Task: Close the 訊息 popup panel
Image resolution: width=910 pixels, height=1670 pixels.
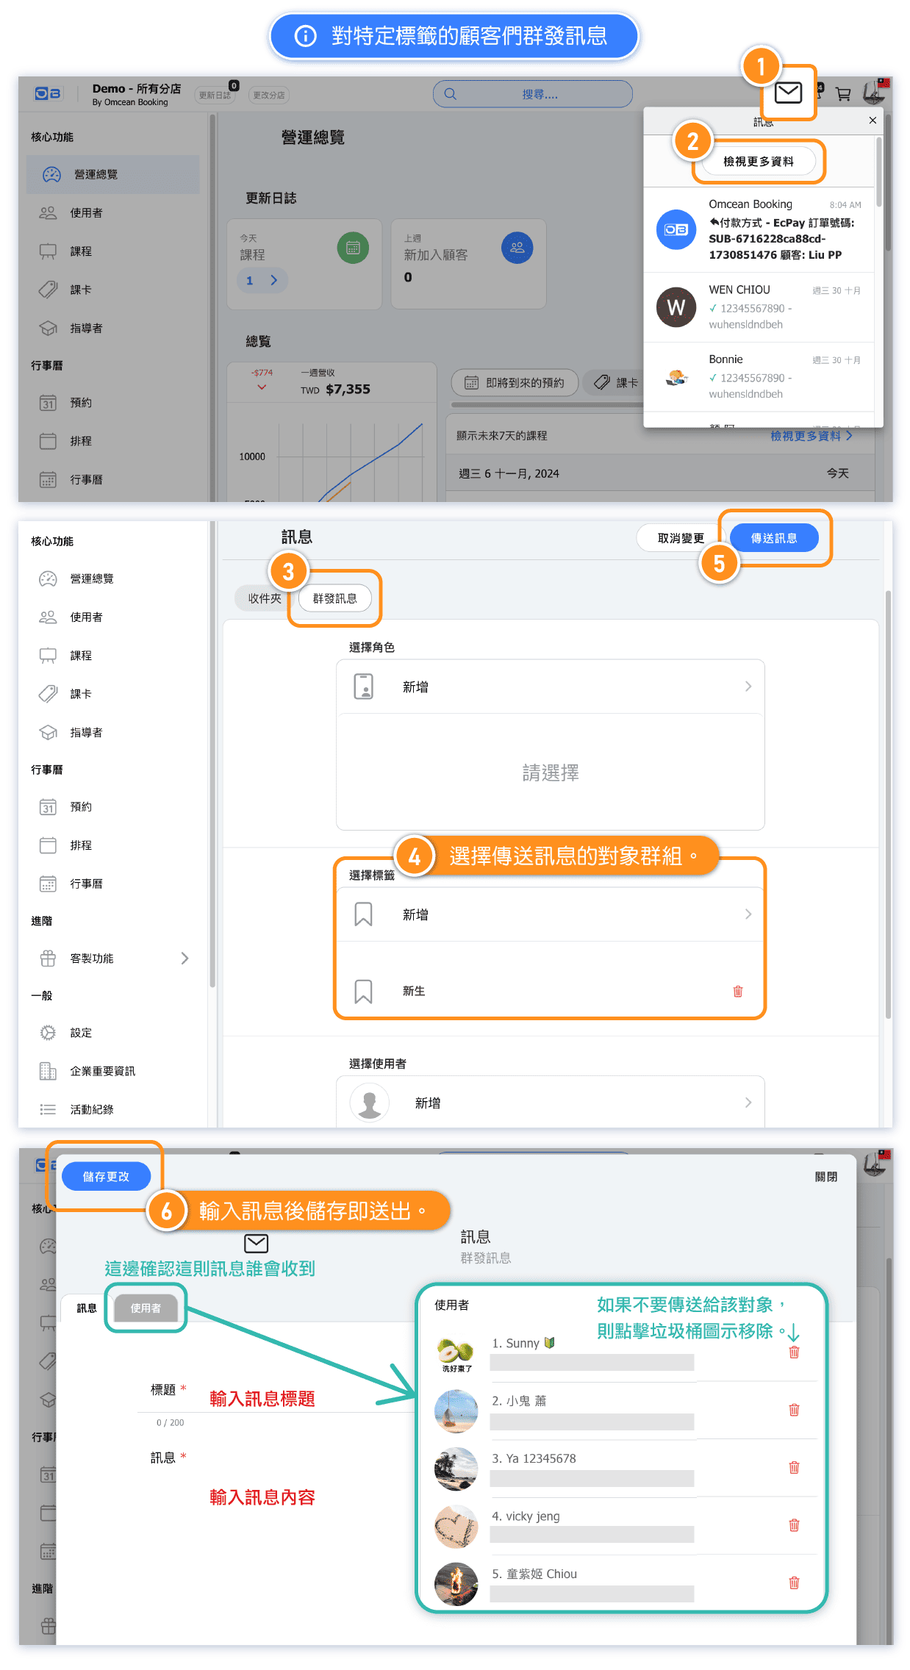Action: coord(873,121)
